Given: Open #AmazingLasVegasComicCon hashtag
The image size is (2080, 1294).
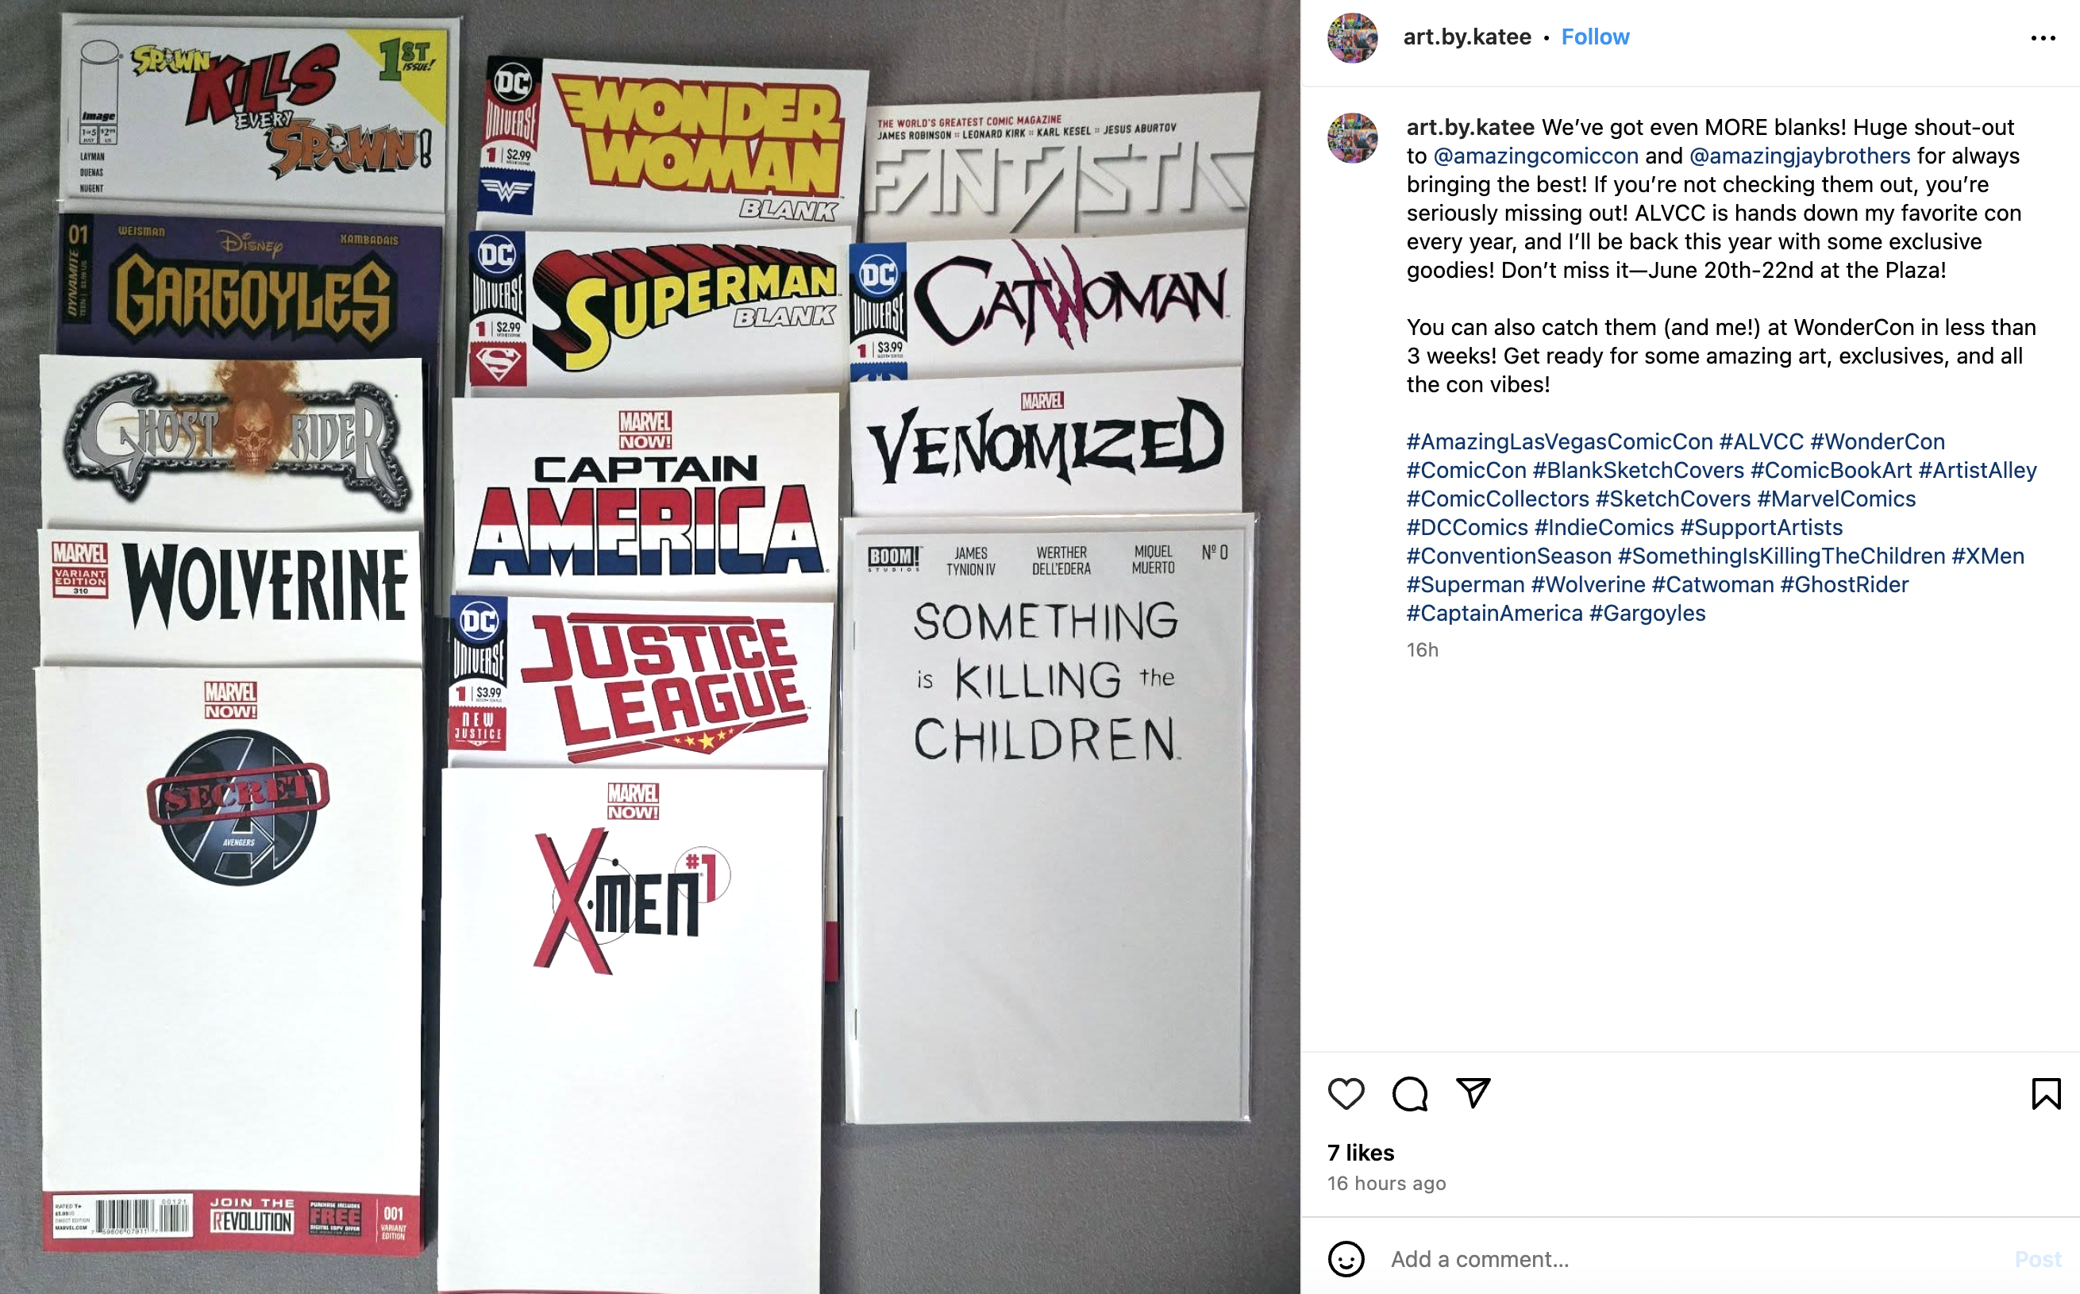Looking at the screenshot, I should (x=1559, y=441).
